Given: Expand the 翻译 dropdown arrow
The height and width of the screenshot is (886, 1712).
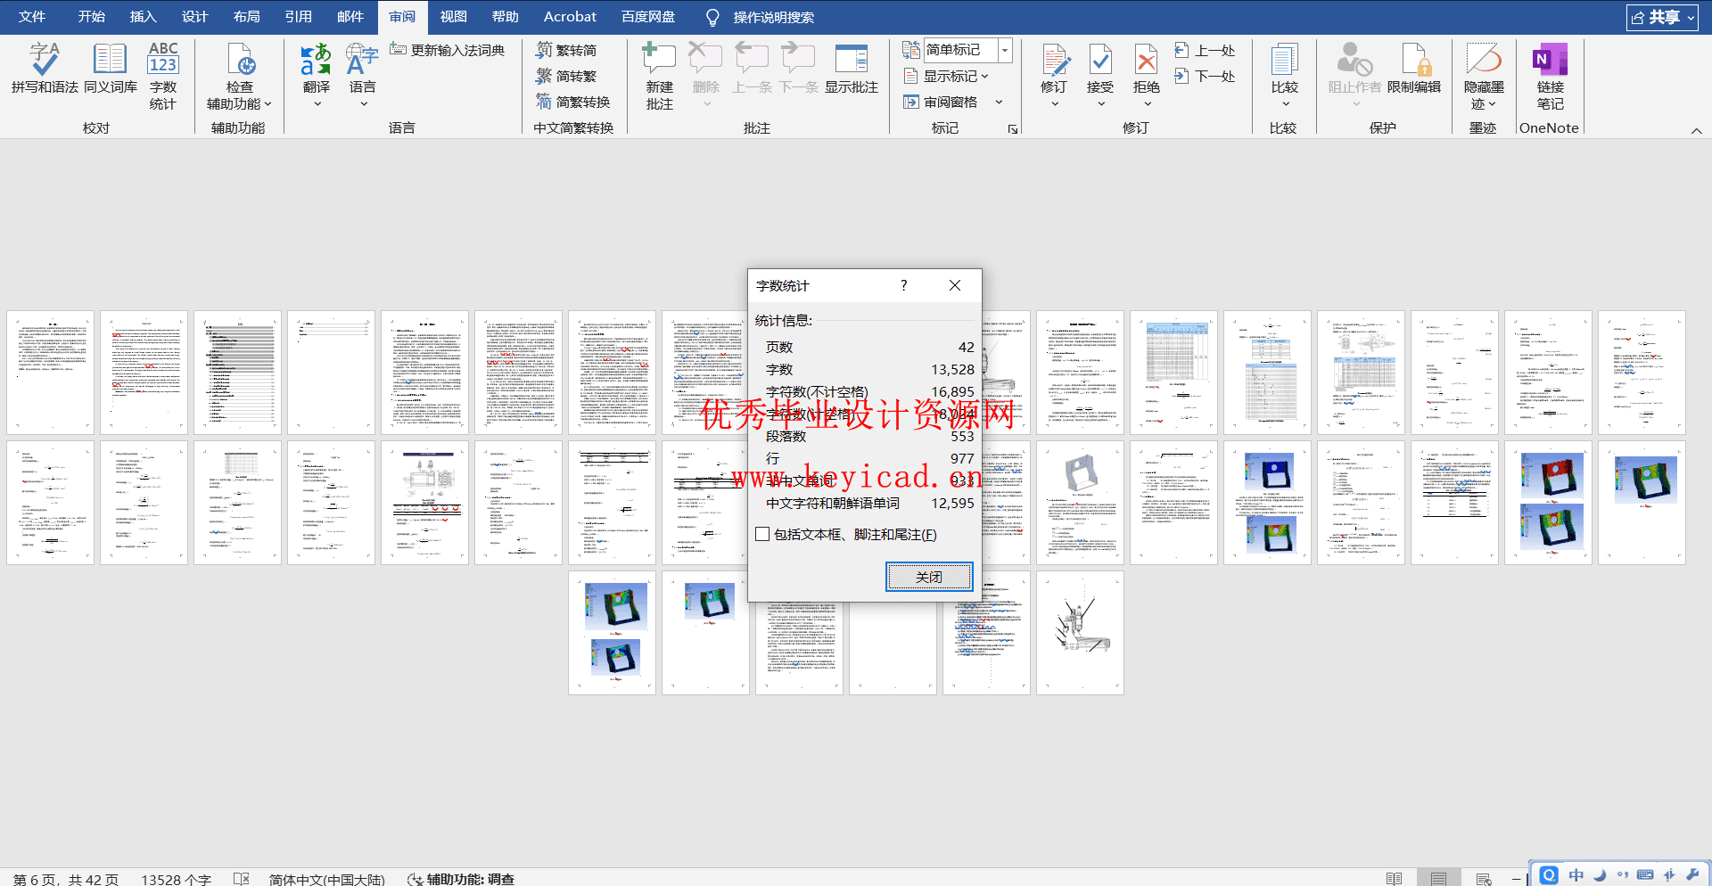Looking at the screenshot, I should [x=317, y=104].
